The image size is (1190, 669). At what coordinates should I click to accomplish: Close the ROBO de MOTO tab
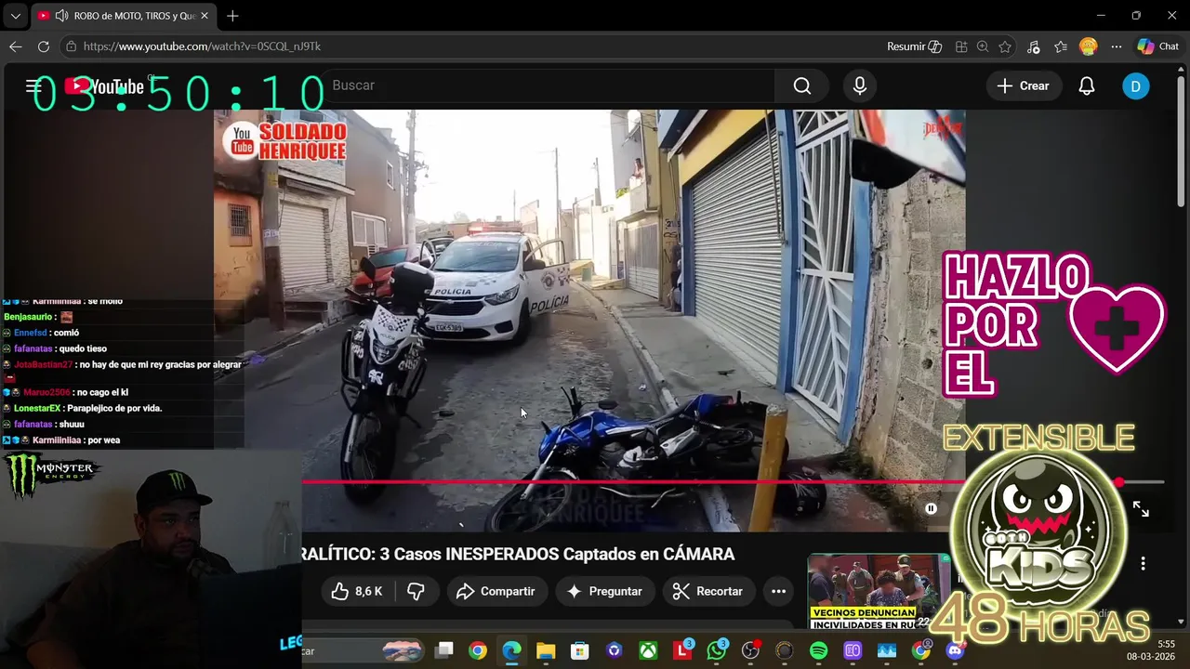205,16
